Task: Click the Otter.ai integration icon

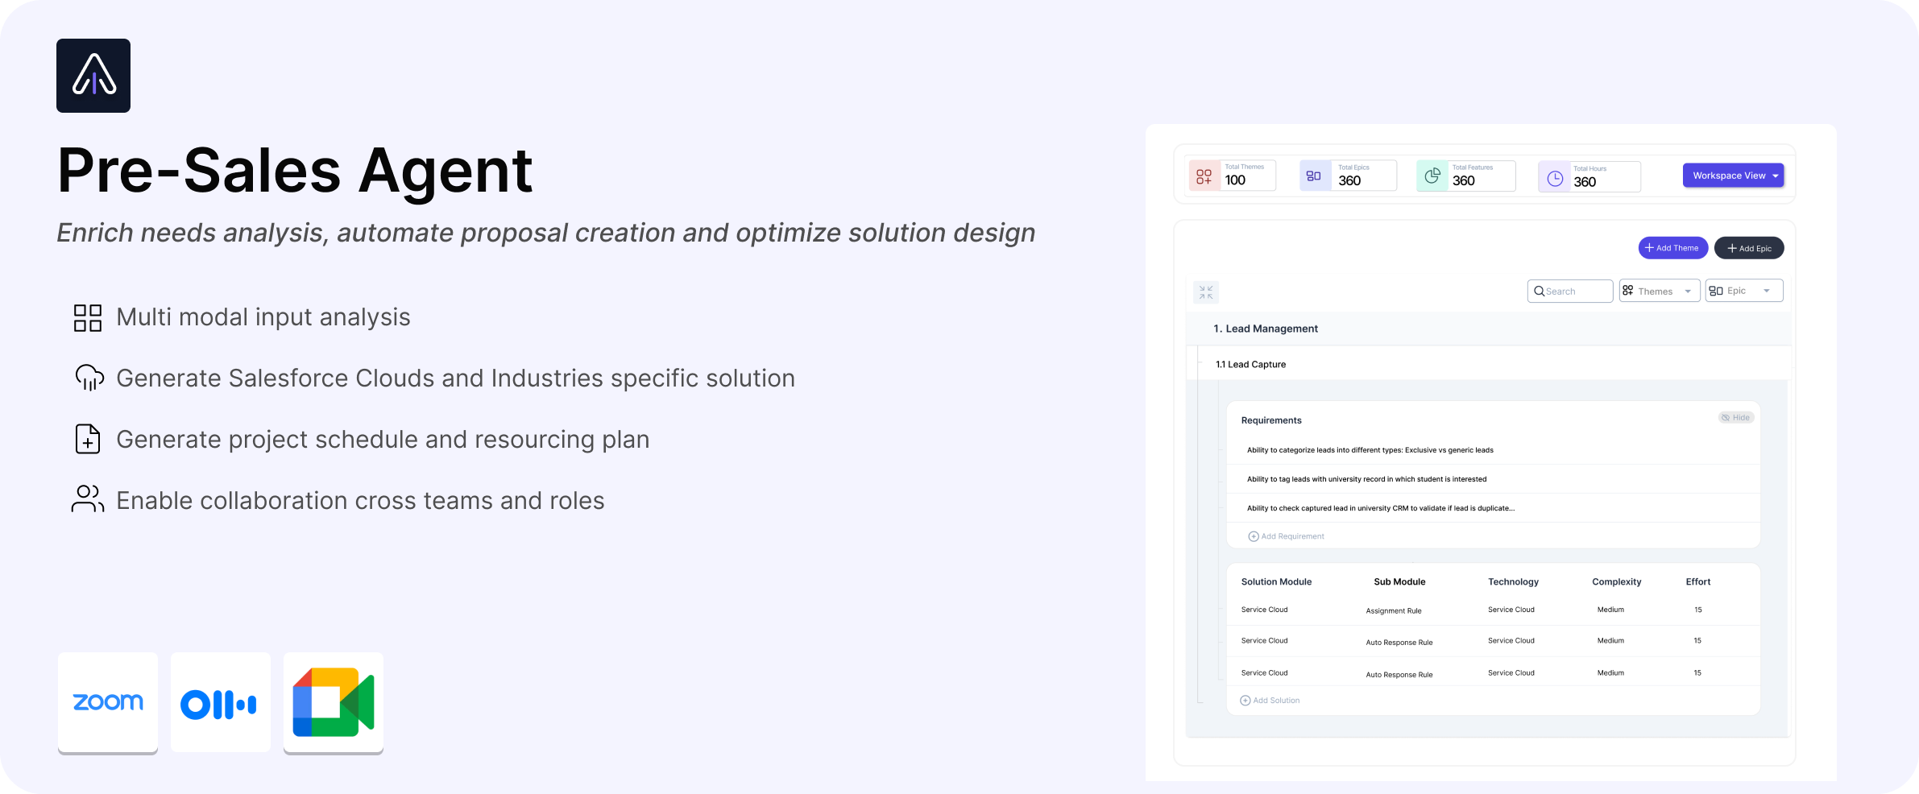Action: coord(220,704)
